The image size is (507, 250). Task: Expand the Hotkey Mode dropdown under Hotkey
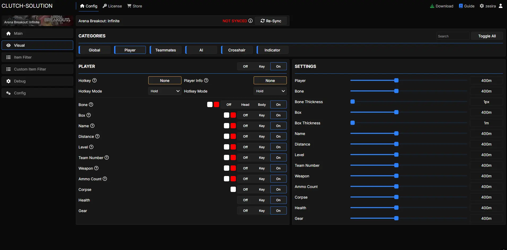pos(164,91)
